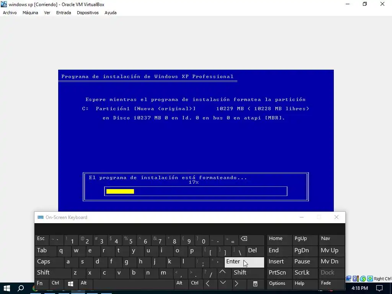
Task: Toggle the Nav key
Action: 331,240
